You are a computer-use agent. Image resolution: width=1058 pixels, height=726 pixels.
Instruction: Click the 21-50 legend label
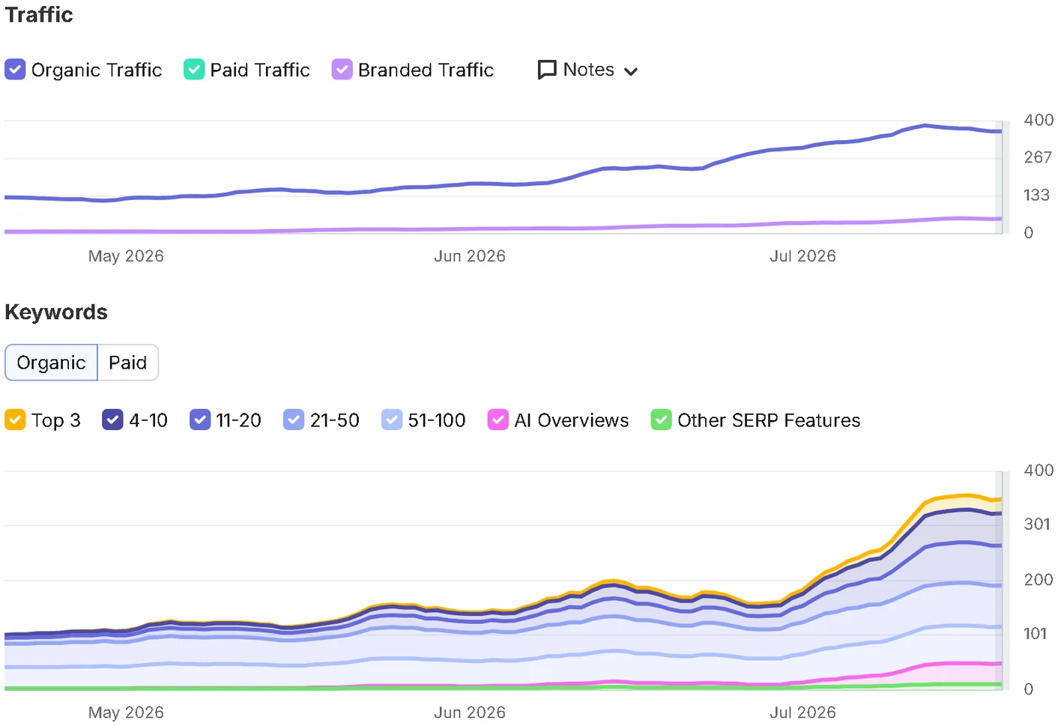335,420
